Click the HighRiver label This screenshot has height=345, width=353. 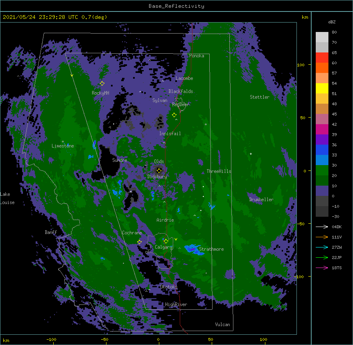pos(176,304)
